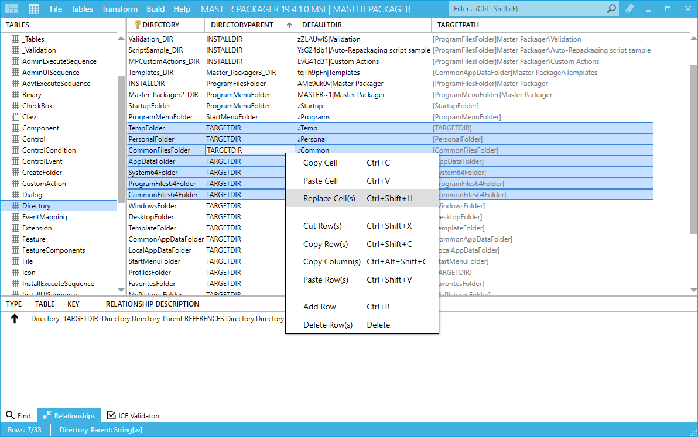Viewport: 698px width, 437px height.
Task: Click the up arrow relationship type icon
Action: pyautogui.click(x=15, y=318)
